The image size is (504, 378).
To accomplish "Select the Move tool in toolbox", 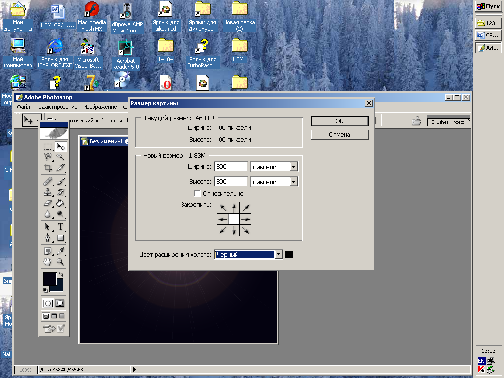I will tap(61, 147).
